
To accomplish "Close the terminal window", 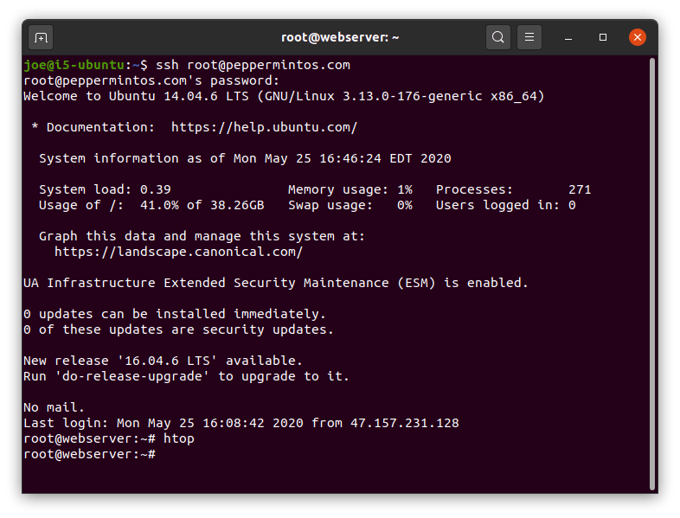I will (x=638, y=37).
